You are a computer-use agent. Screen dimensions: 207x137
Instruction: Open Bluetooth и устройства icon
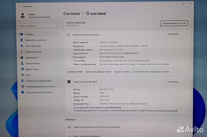click(22, 40)
